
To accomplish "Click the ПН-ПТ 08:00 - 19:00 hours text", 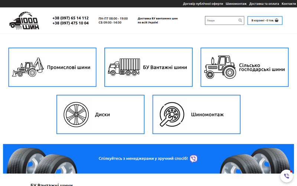I will click(x=113, y=18).
